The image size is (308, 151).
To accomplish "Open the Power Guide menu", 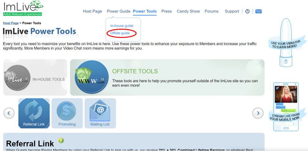I will [x=118, y=11].
